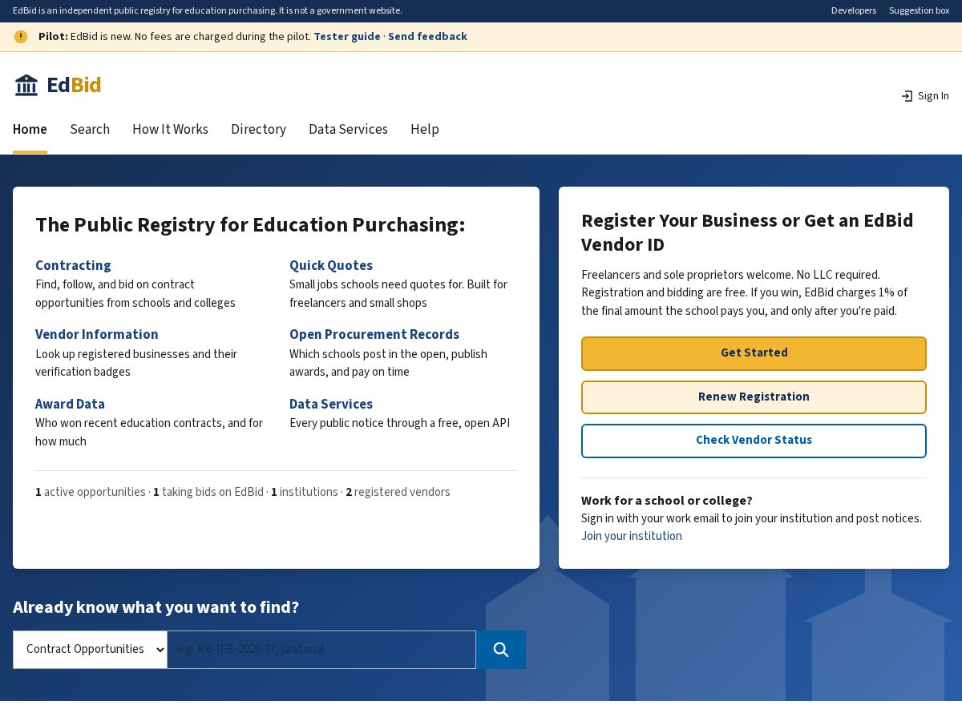Open the Help nav item
The height and width of the screenshot is (721, 962).
(x=425, y=129)
